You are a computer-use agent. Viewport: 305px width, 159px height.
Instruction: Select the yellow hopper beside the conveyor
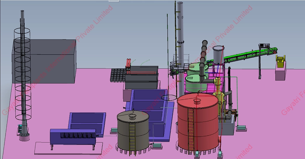tap(280, 61)
